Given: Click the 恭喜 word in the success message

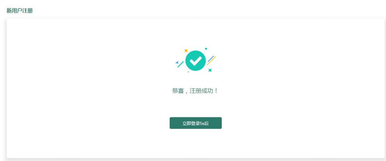Looking at the screenshot, I should click(x=178, y=91).
